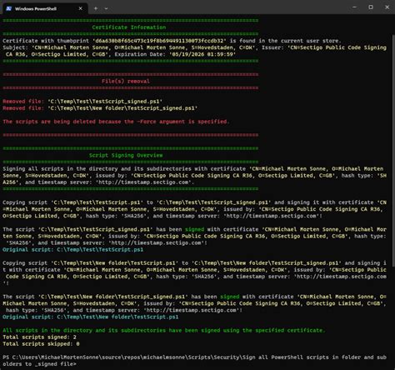Click the first green 'signed' word
The height and width of the screenshot is (370, 395).
(194, 229)
